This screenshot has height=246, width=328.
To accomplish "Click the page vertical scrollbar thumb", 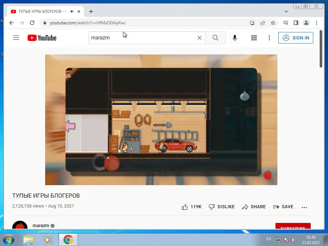I will [x=321, y=49].
